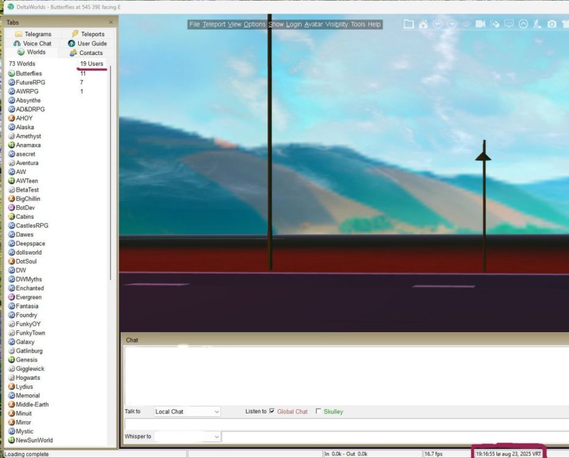Click the chat message input field

tap(345, 424)
